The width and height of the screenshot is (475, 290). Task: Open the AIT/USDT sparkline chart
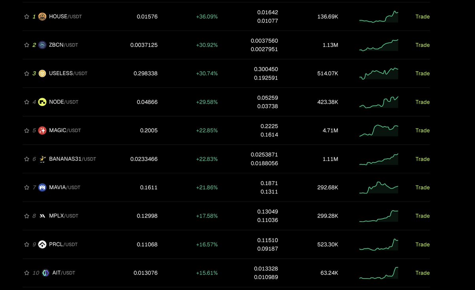tap(379, 273)
